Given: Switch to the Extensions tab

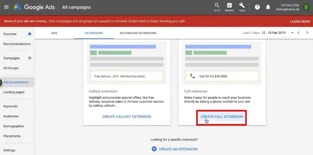Looking at the screenshot, I should tap(94, 33).
